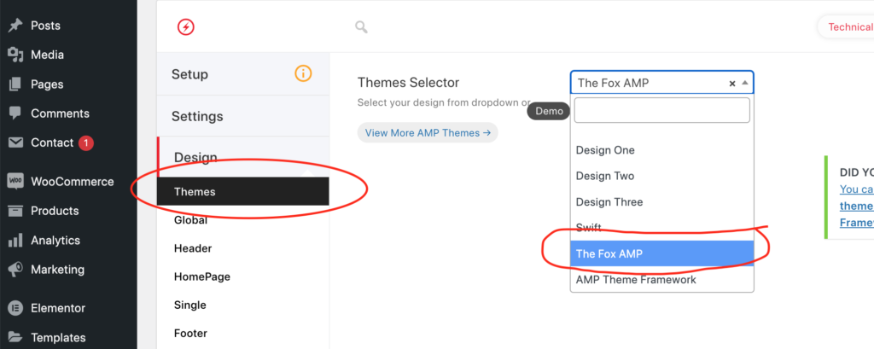874x349 pixels.
Task: Open Comments in the admin menu
Action: (61, 113)
